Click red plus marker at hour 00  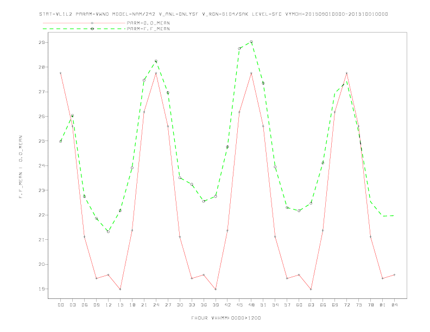click(x=61, y=73)
